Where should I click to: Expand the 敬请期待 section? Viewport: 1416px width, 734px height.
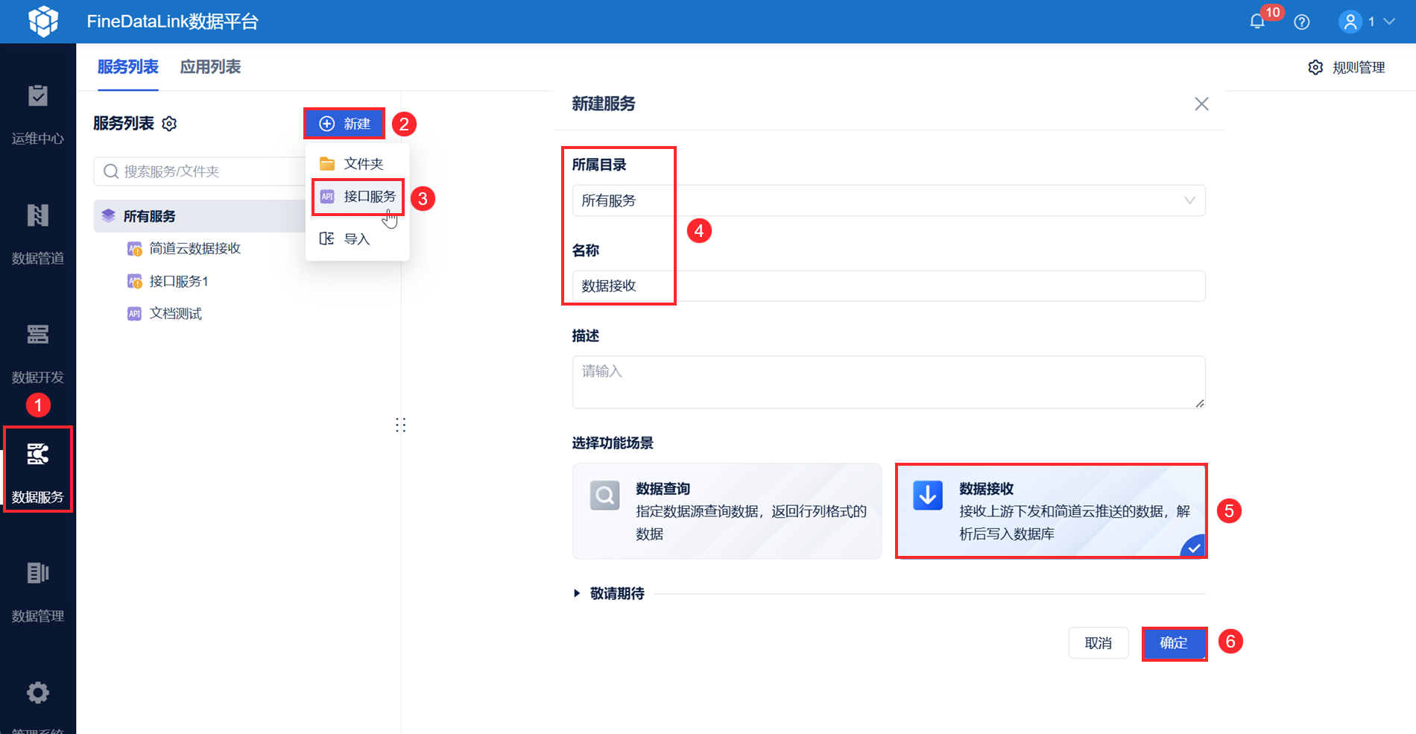point(609,593)
